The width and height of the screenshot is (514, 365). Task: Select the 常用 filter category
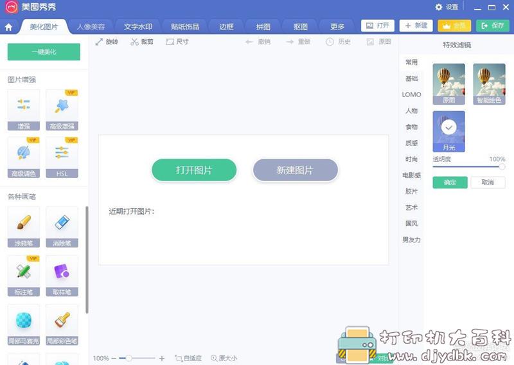point(411,62)
